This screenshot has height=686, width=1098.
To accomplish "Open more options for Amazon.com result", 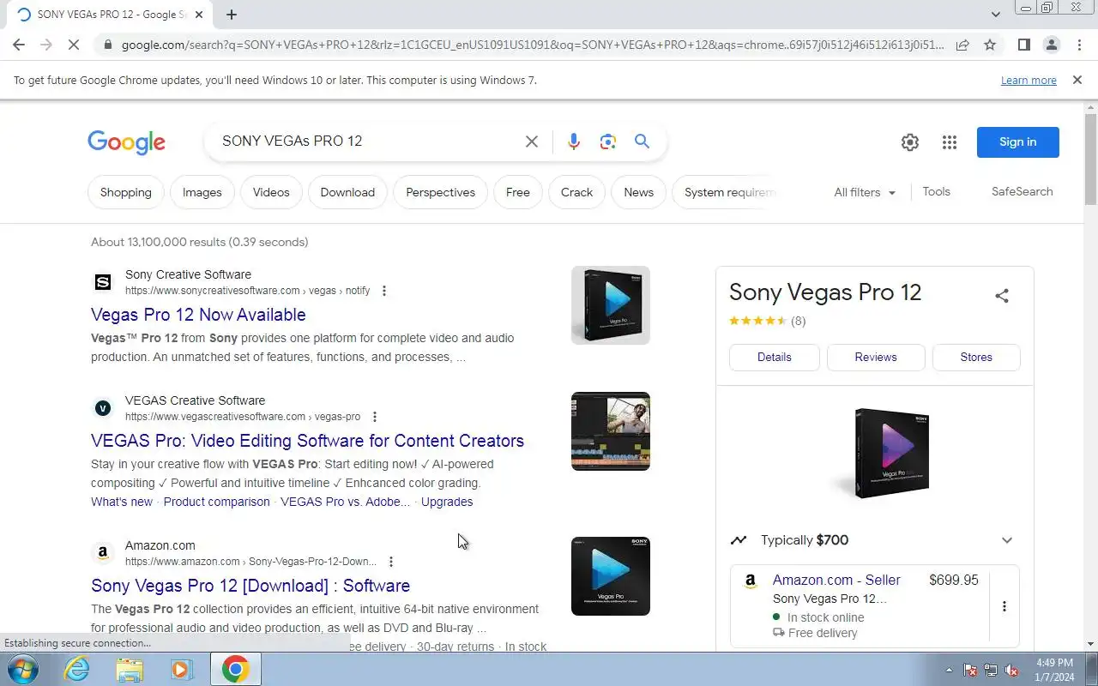I will (391, 562).
